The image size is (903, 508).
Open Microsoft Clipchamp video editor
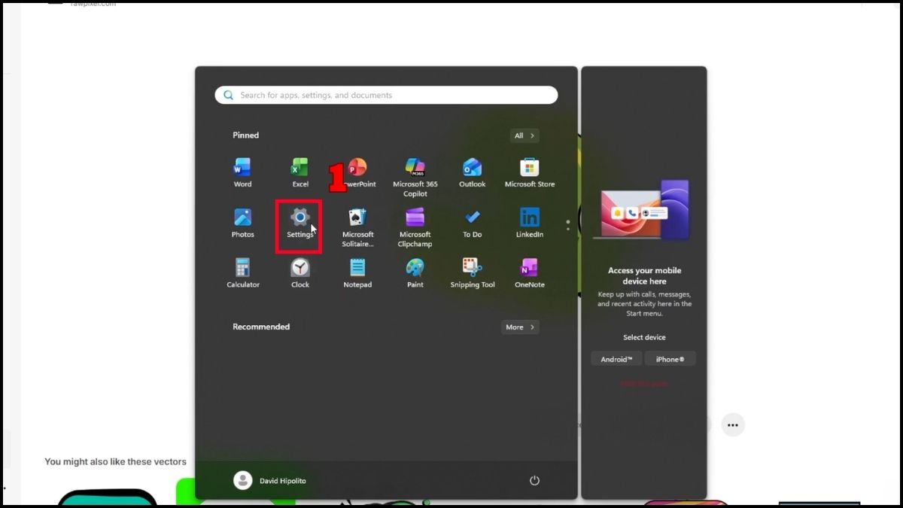(x=415, y=228)
